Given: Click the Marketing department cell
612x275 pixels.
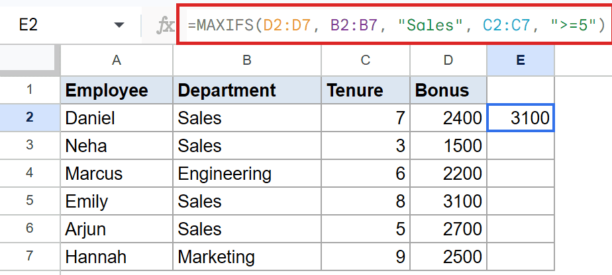Looking at the screenshot, I should point(247,256).
